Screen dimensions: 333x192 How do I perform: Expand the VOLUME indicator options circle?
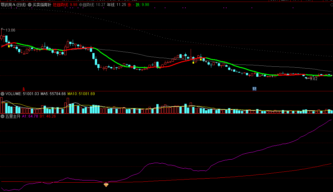2,94
